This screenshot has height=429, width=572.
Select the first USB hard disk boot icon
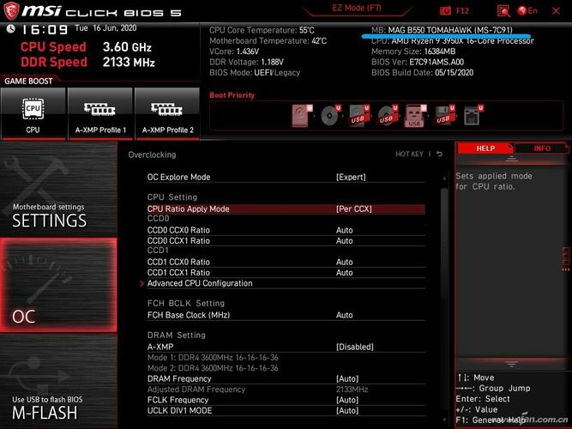[x=359, y=115]
